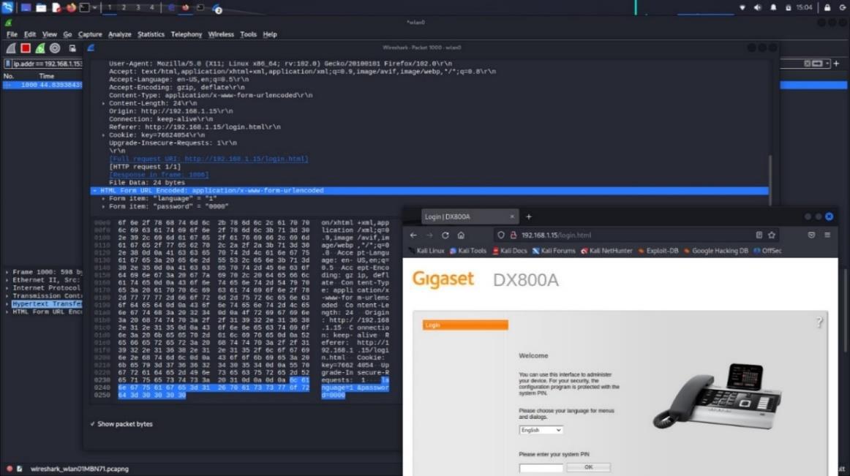Reload the Firefox login page
Screen dimensions: 850x476
pos(445,235)
